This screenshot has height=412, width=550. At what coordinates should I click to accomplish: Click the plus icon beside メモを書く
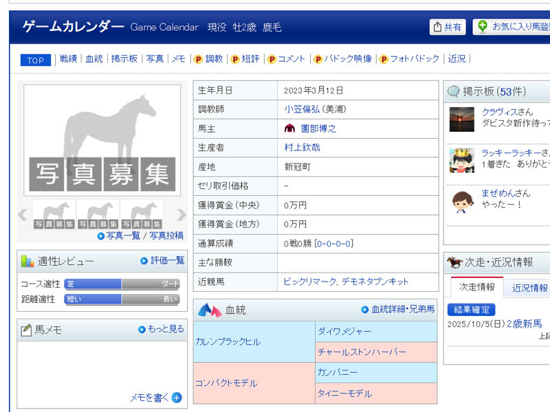point(177,397)
